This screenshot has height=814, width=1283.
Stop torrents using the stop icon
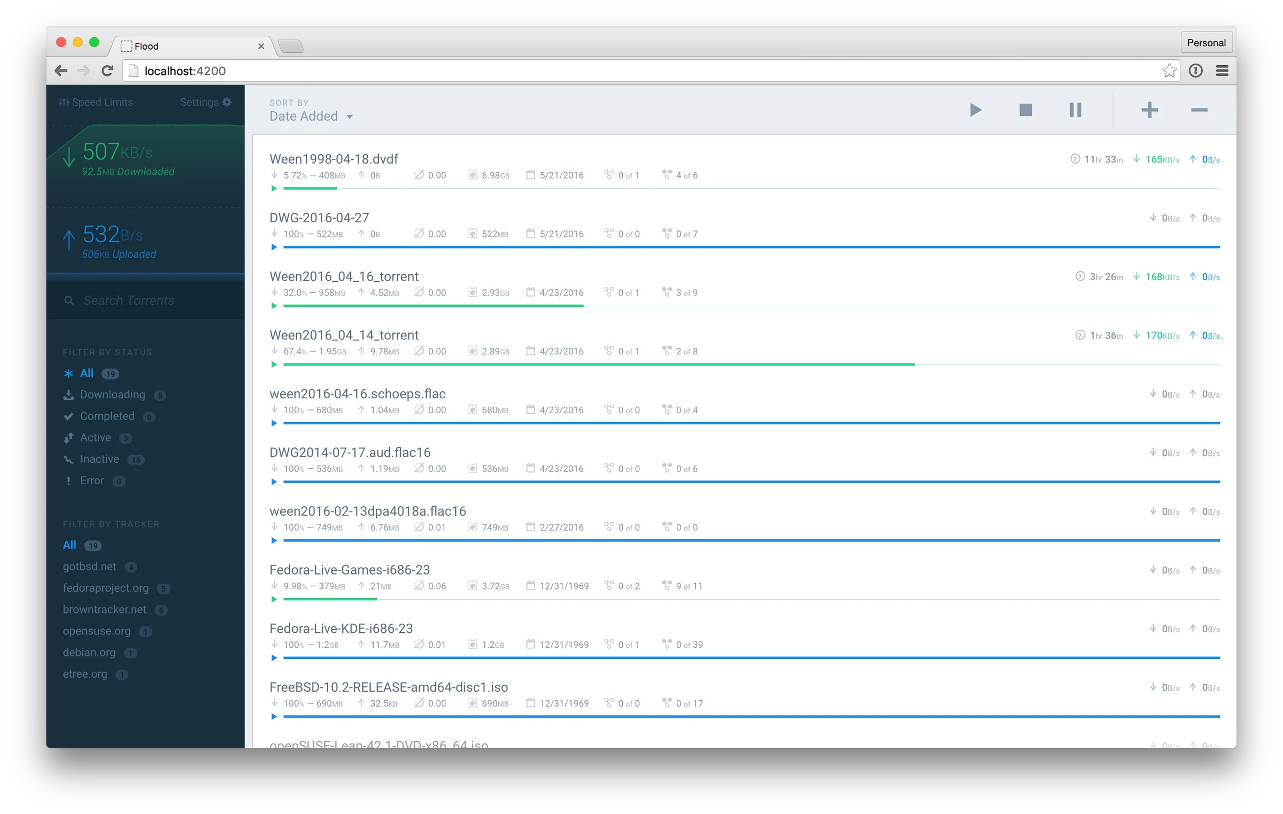point(1025,110)
